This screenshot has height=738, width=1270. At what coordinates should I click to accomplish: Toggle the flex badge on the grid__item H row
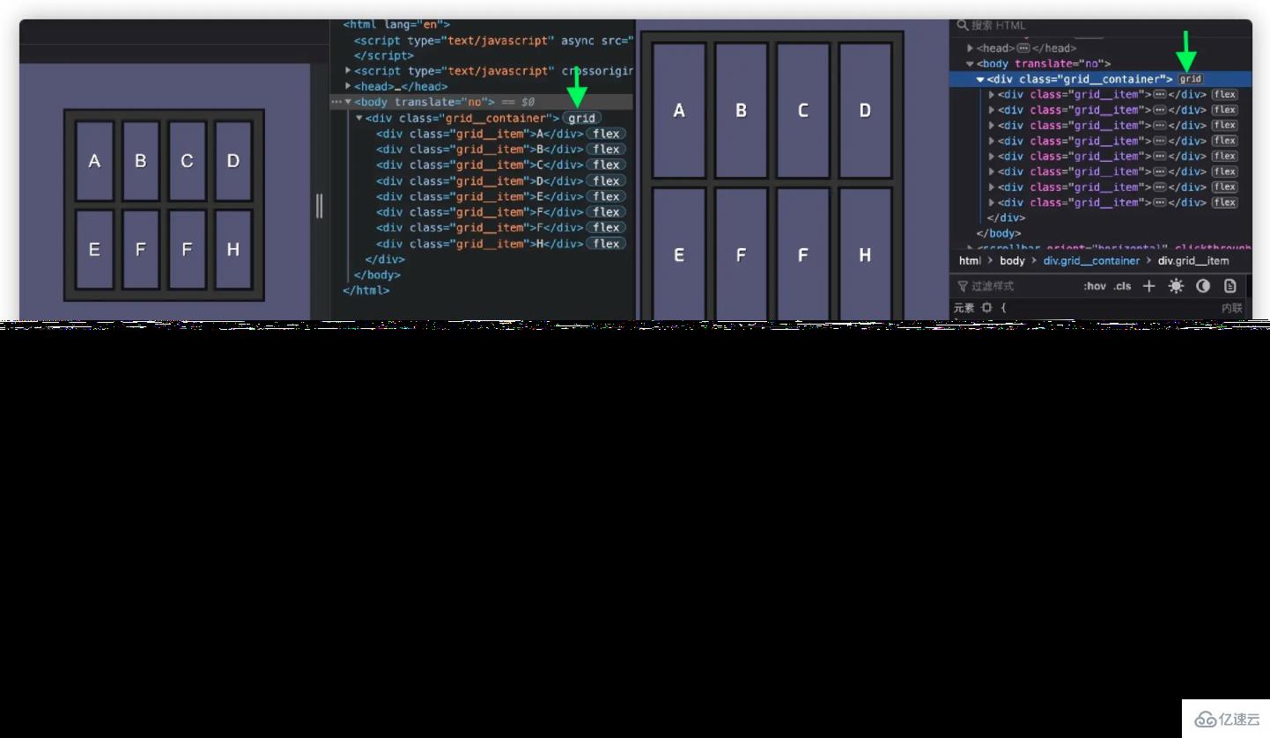tap(606, 244)
